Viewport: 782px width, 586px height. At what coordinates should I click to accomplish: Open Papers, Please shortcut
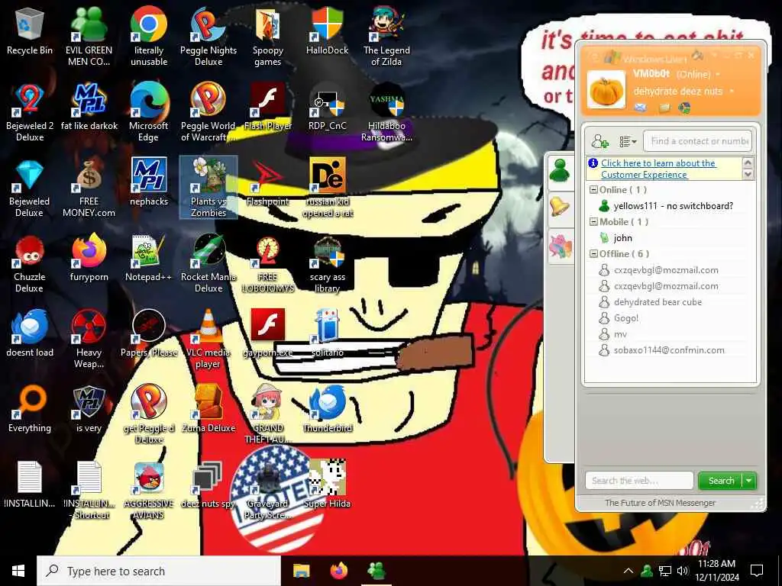click(149, 333)
